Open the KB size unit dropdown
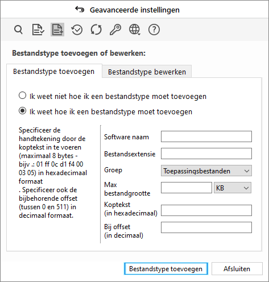Viewport: 269px width, 282px height. pyautogui.click(x=233, y=188)
